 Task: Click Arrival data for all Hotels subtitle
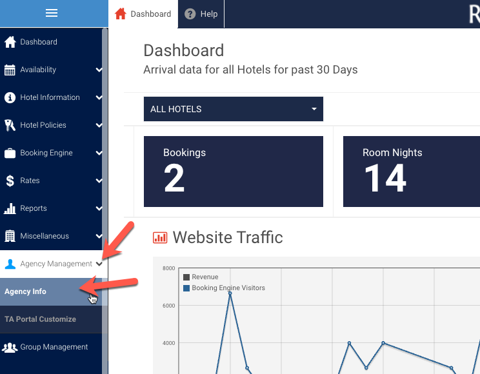tap(250, 70)
